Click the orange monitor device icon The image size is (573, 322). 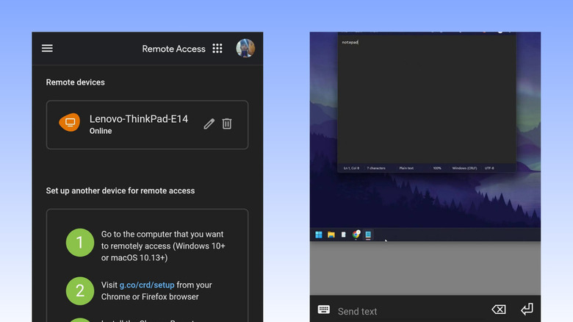click(70, 124)
